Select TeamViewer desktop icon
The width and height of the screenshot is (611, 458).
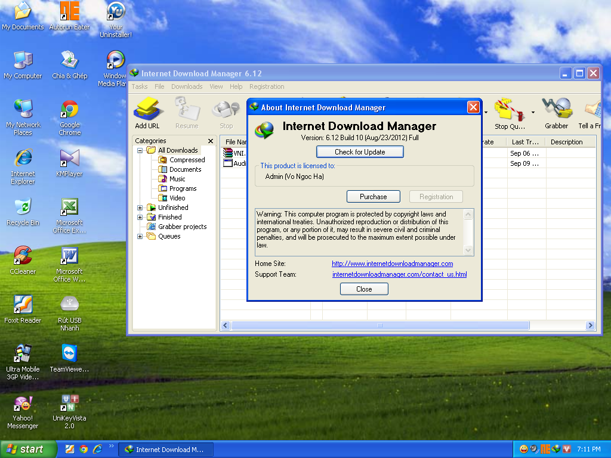pyautogui.click(x=69, y=358)
